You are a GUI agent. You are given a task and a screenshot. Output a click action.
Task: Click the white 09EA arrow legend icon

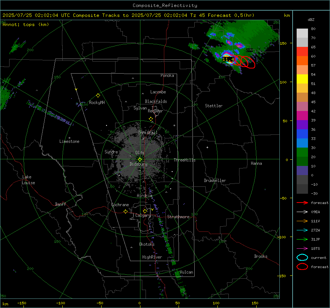pyautogui.click(x=302, y=212)
